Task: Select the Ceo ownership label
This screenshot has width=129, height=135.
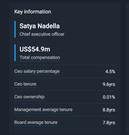Action: (x=29, y=97)
